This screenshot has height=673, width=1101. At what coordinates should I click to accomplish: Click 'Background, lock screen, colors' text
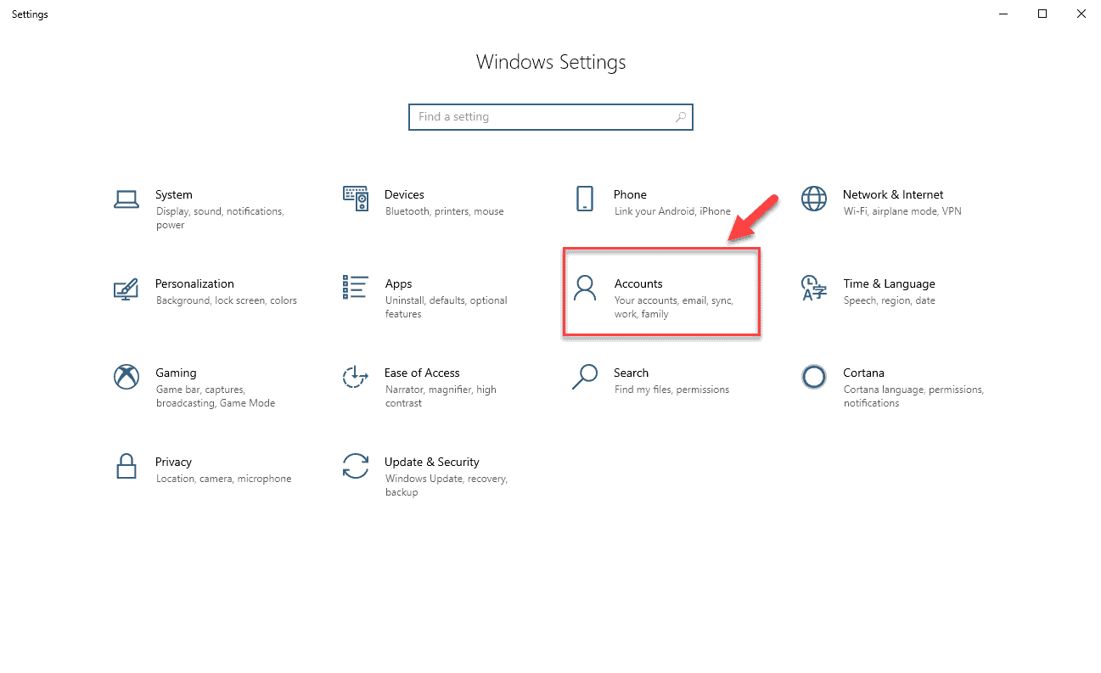227,300
